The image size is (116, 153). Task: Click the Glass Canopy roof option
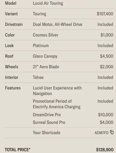45,56
